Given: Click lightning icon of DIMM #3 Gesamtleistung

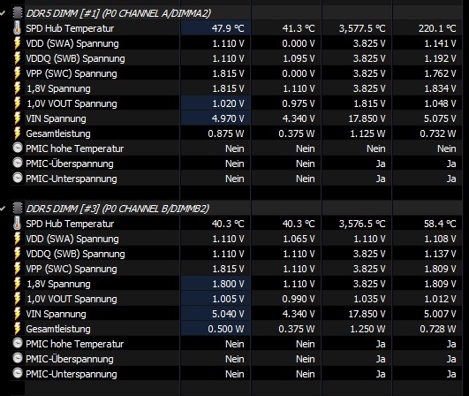Looking at the screenshot, I should coord(18,328).
